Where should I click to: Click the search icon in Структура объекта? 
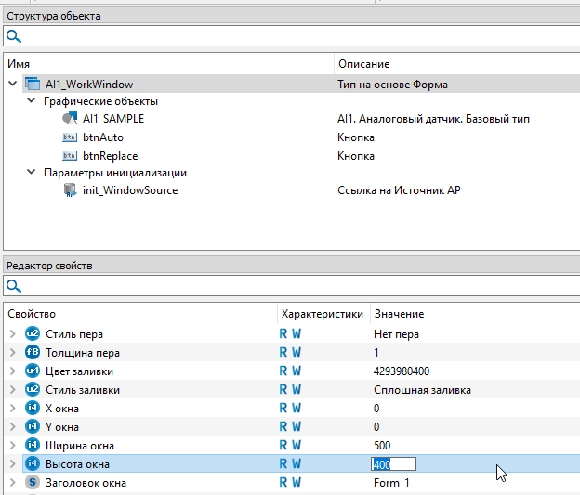pos(13,36)
